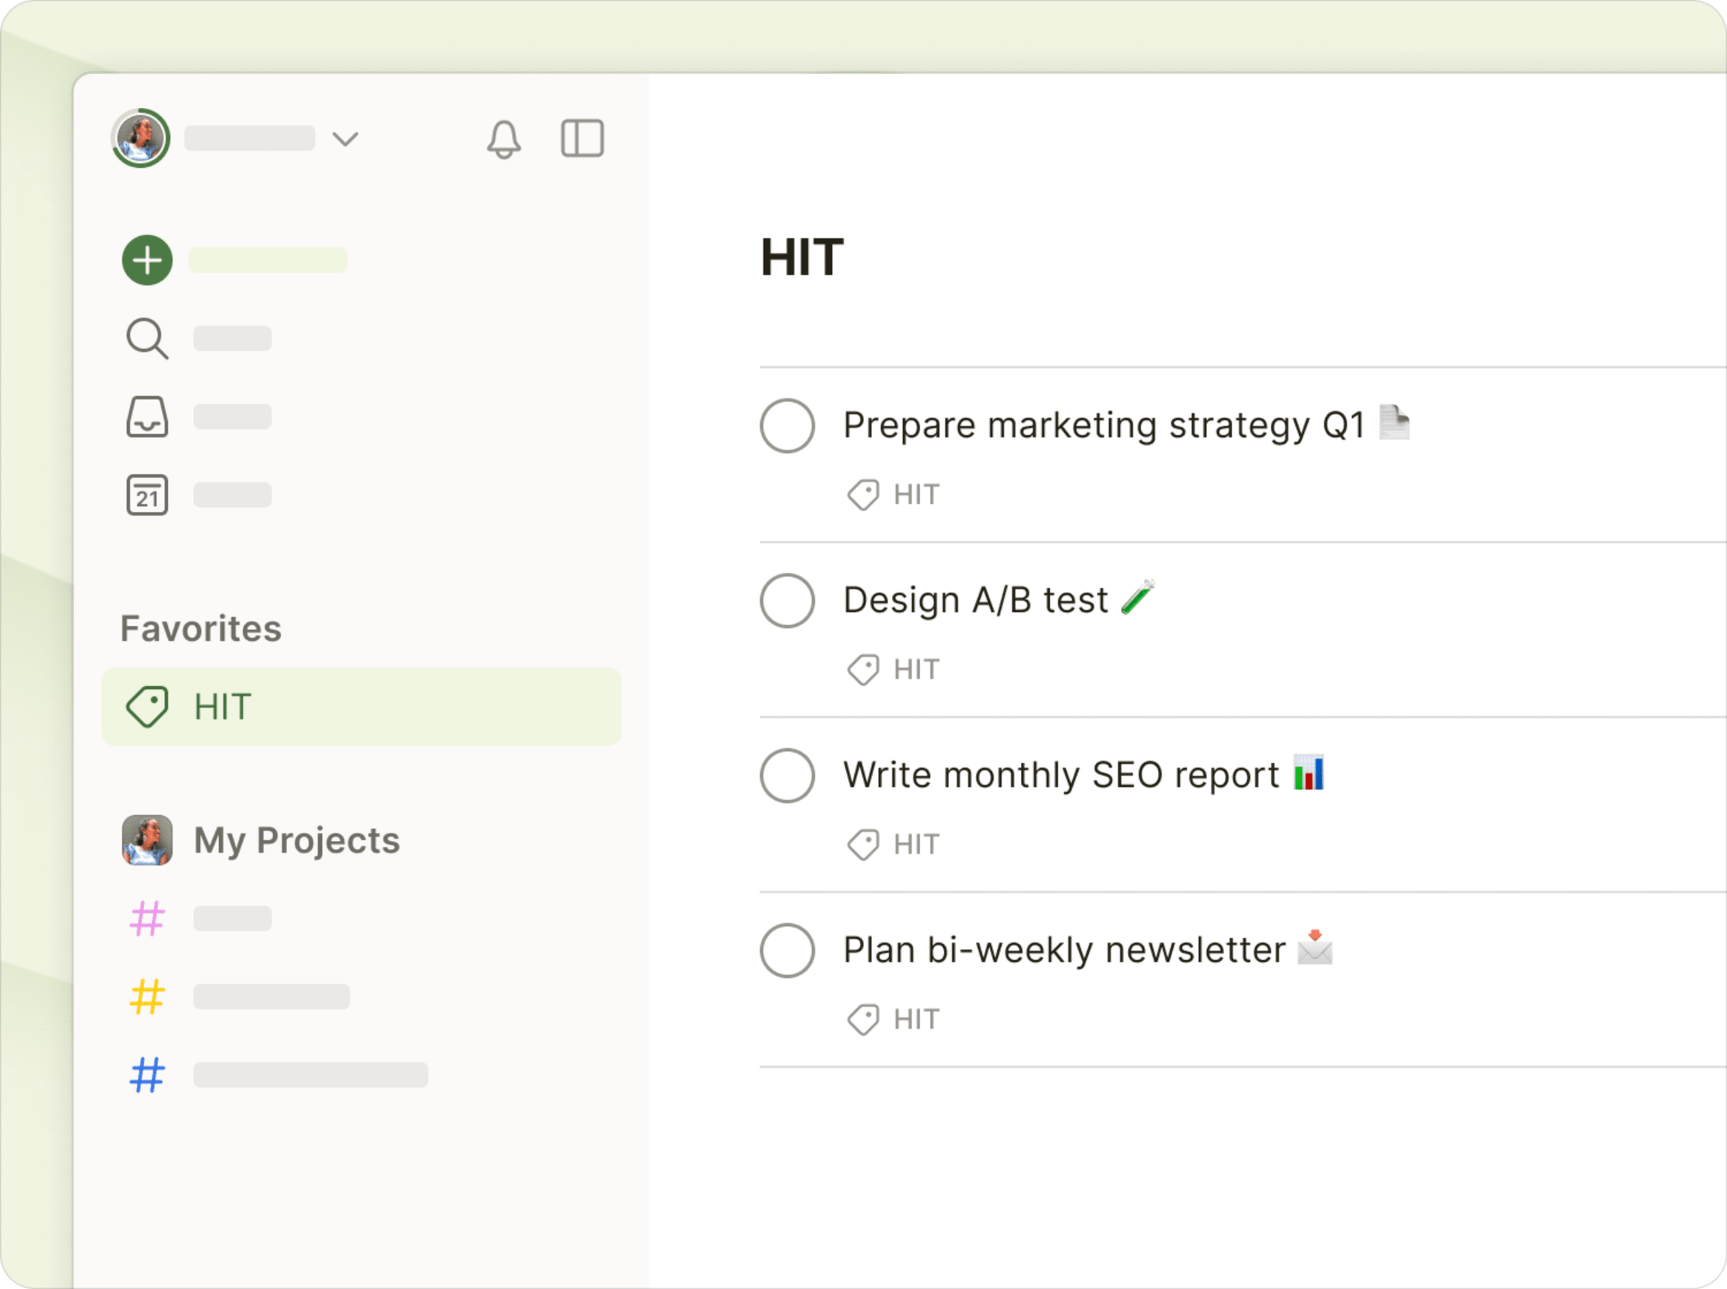Open the Inbox icon in the sidebar
This screenshot has width=1727, height=1289.
click(147, 417)
